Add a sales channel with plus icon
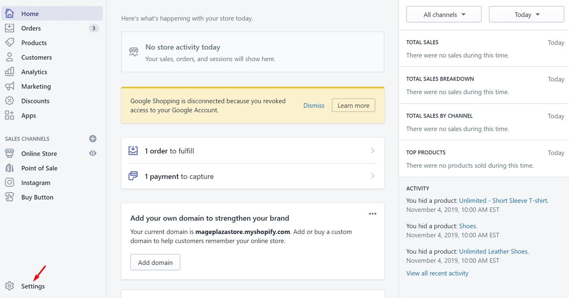The width and height of the screenshot is (569, 298). (93, 138)
